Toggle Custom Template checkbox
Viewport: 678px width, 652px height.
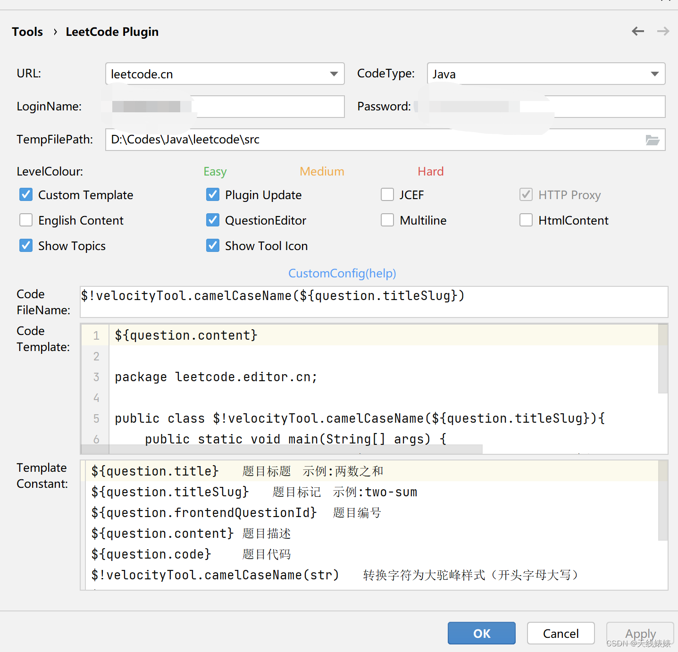point(26,194)
